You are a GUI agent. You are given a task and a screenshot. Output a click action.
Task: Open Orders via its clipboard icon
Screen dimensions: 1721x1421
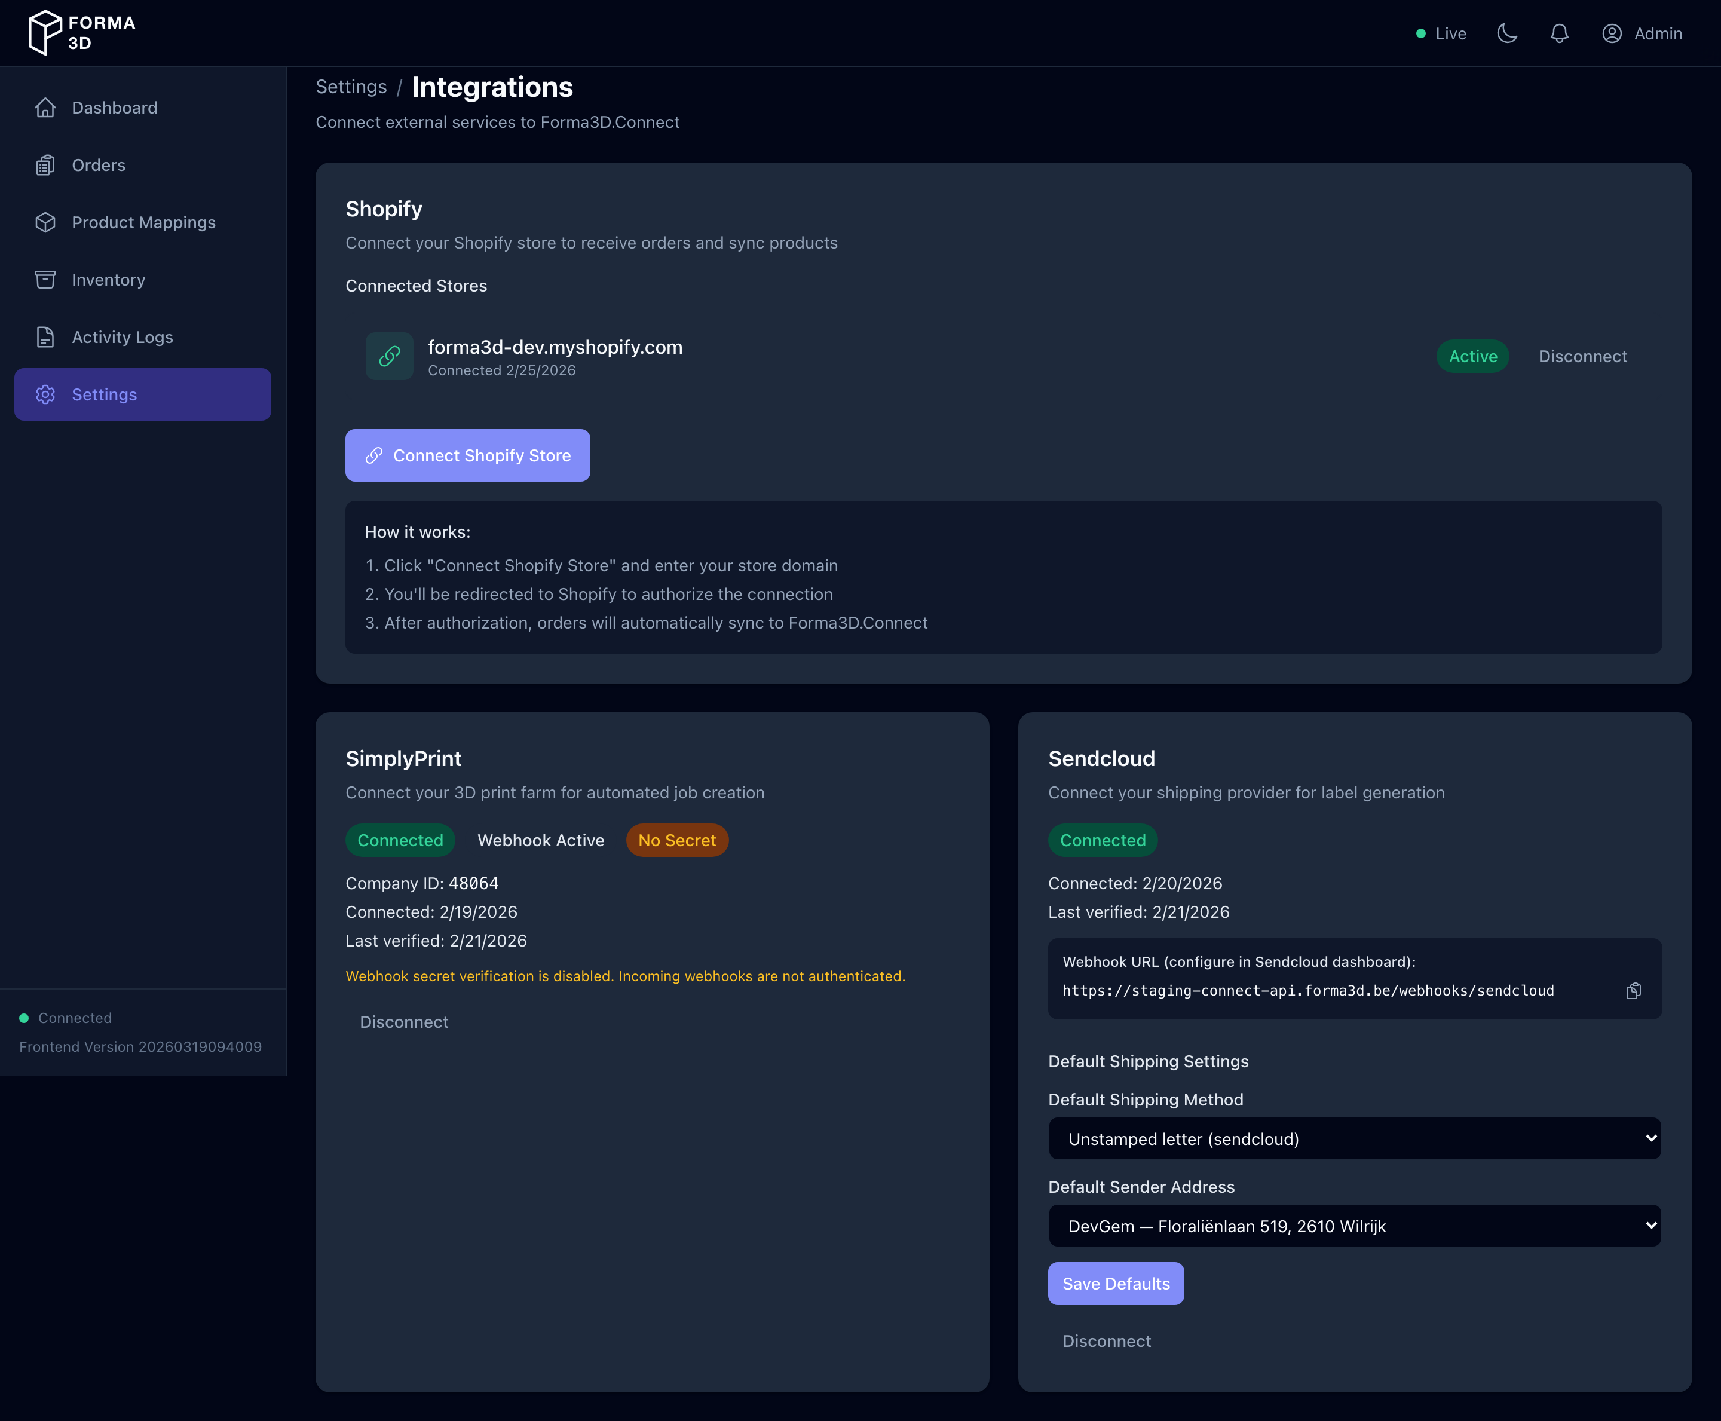point(46,164)
